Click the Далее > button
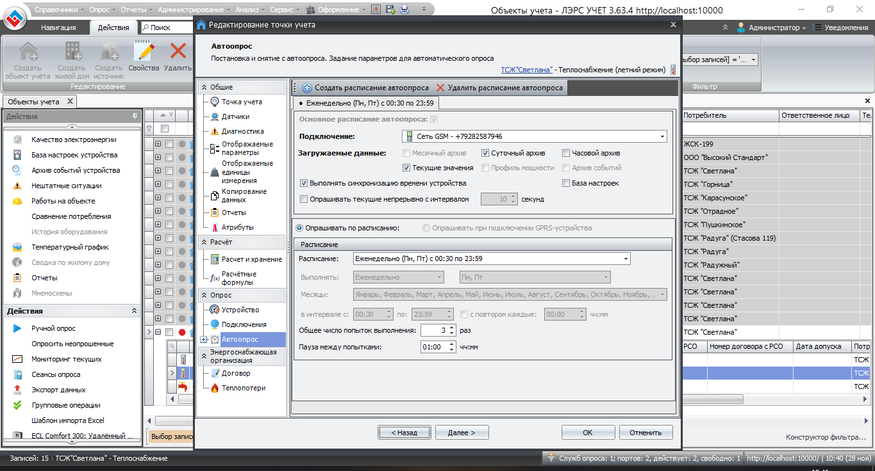Viewport: 875px width, 471px height. tap(462, 433)
